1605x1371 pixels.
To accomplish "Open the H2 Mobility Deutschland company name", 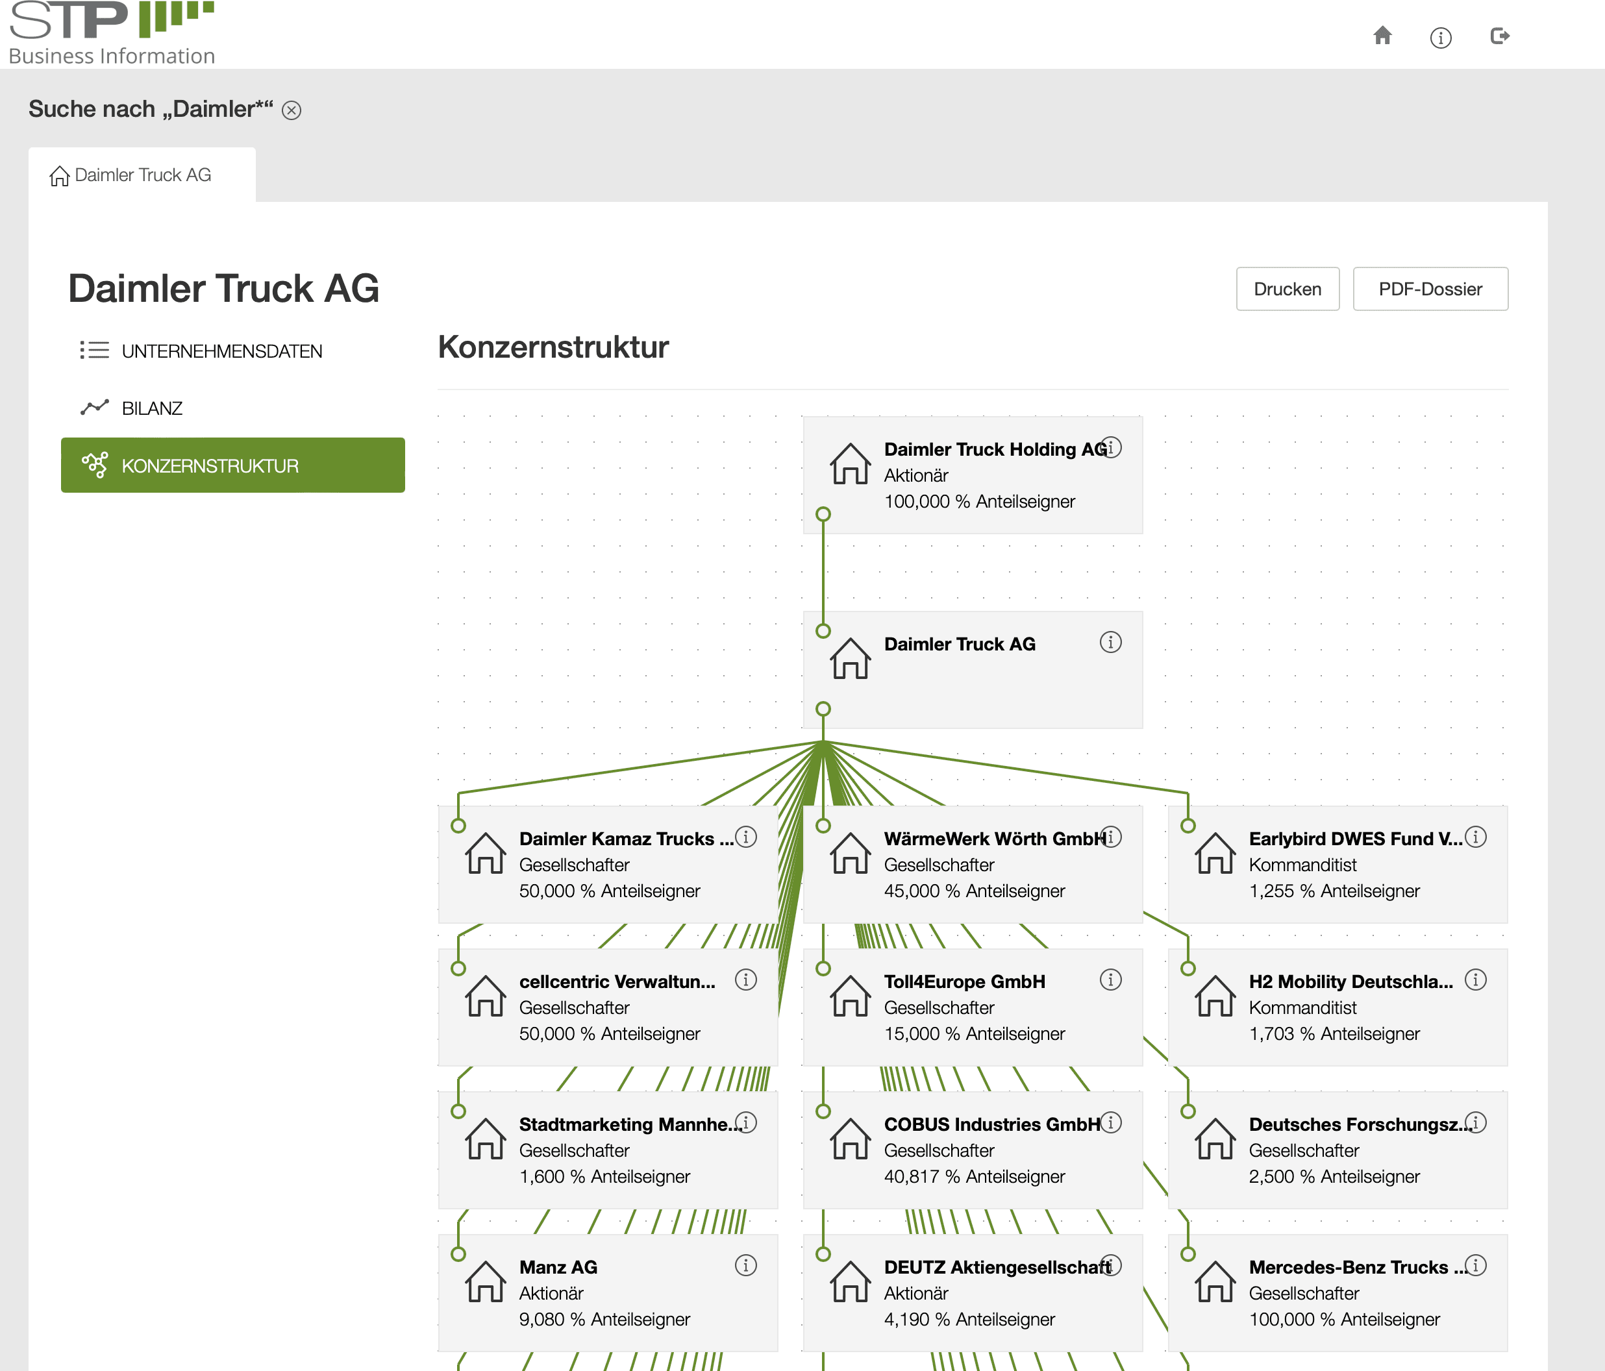I will (1351, 982).
